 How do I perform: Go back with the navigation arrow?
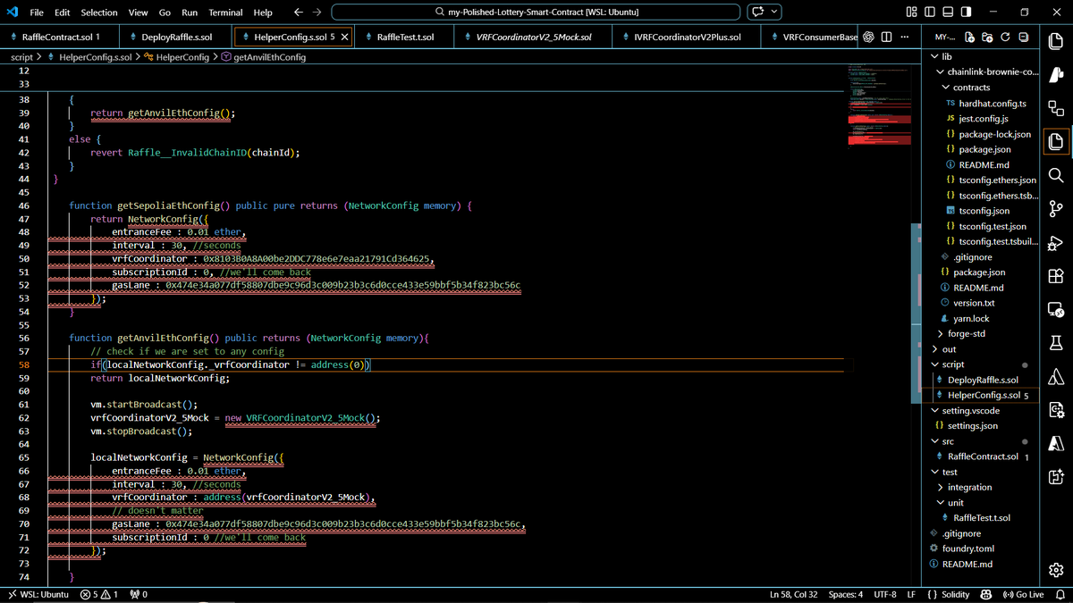(x=299, y=13)
